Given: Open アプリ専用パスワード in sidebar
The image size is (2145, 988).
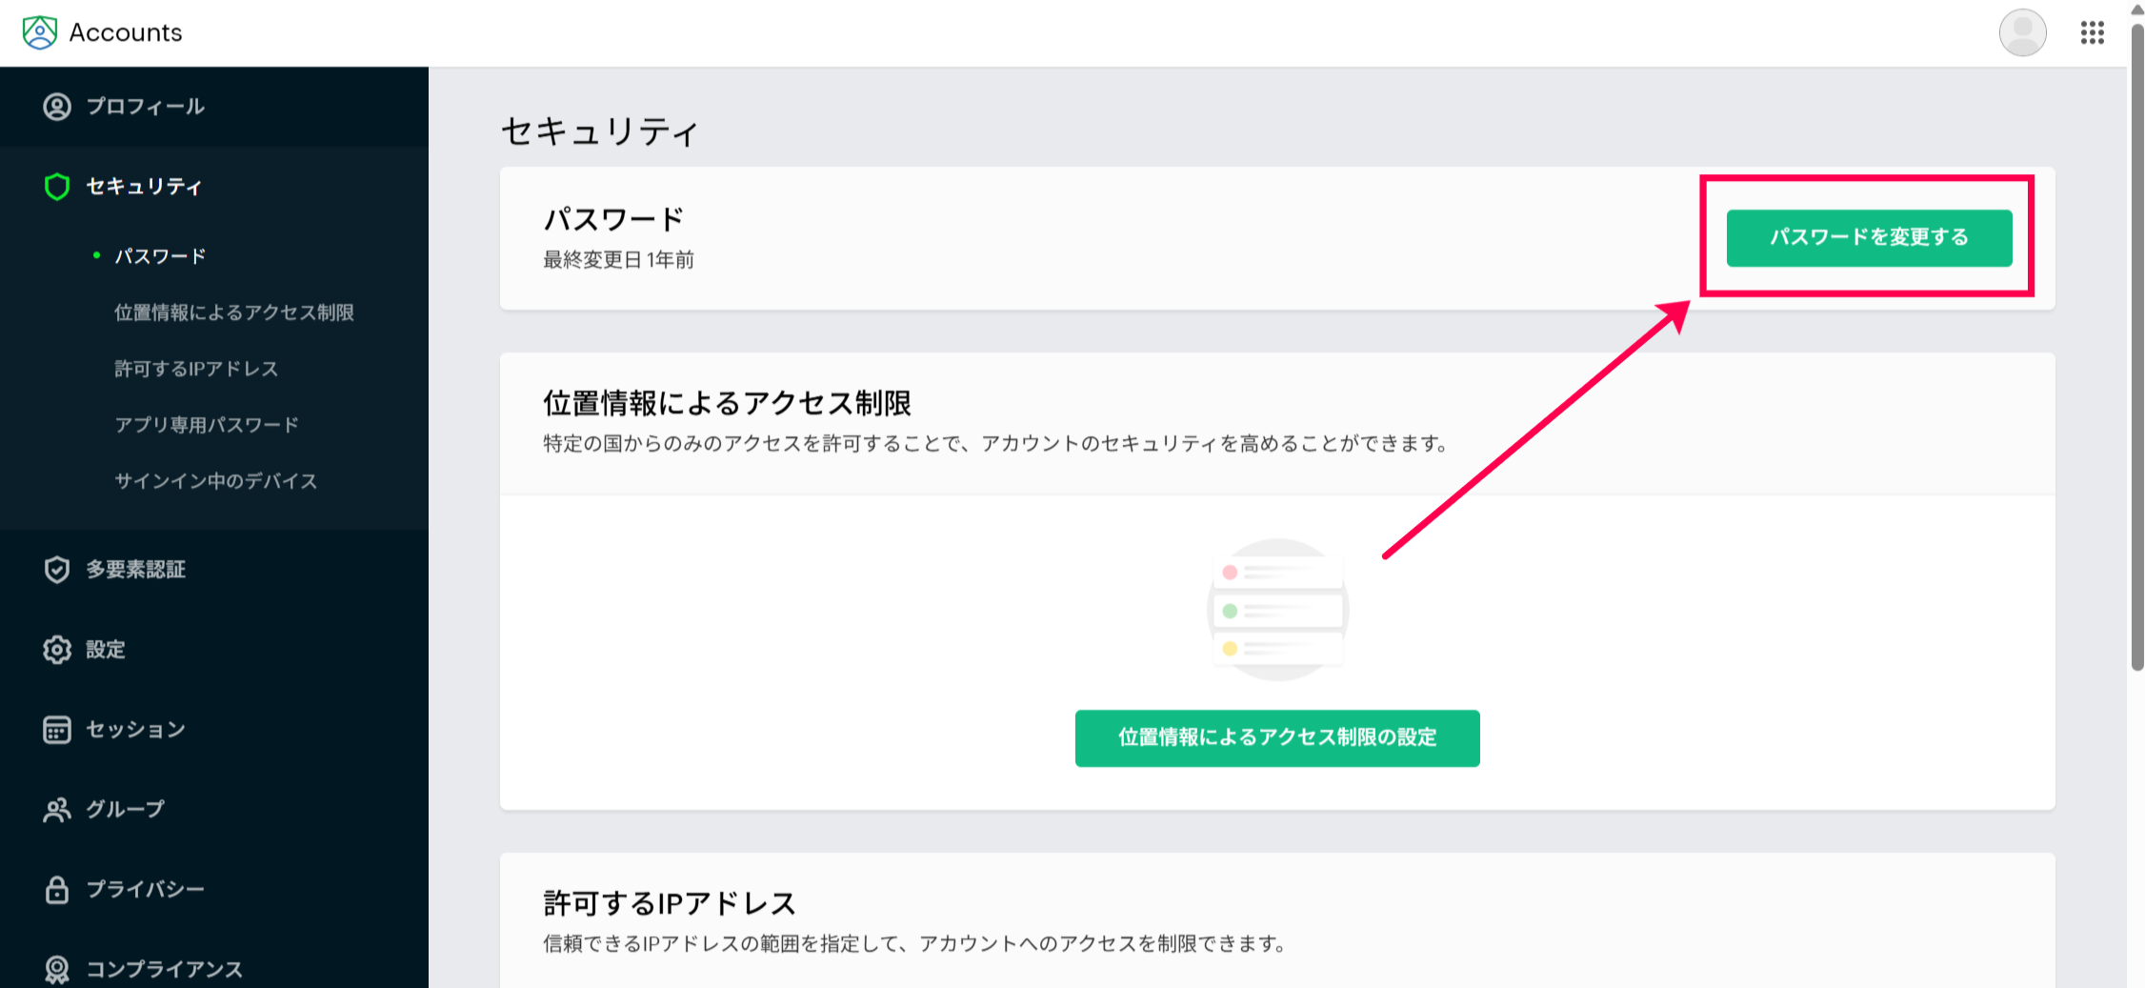Looking at the screenshot, I should tap(207, 425).
